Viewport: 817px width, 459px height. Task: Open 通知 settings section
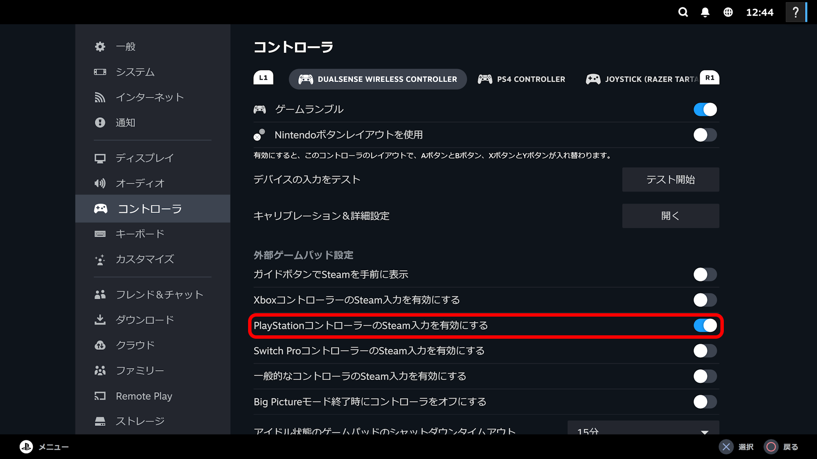click(153, 123)
